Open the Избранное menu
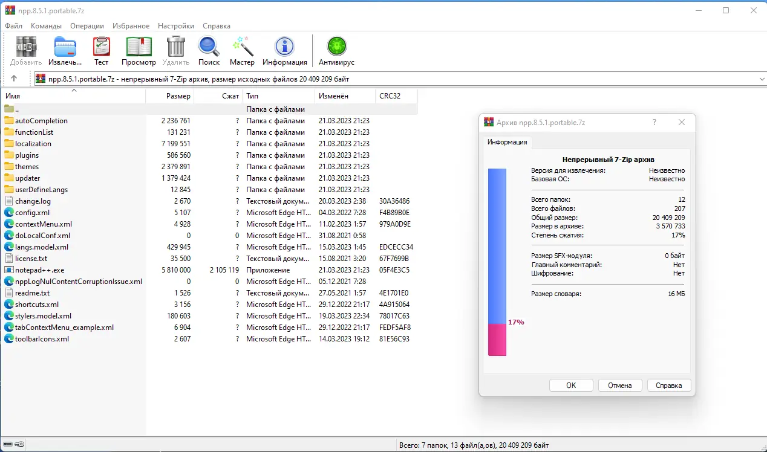Screen dimensions: 767x452 pos(131,26)
